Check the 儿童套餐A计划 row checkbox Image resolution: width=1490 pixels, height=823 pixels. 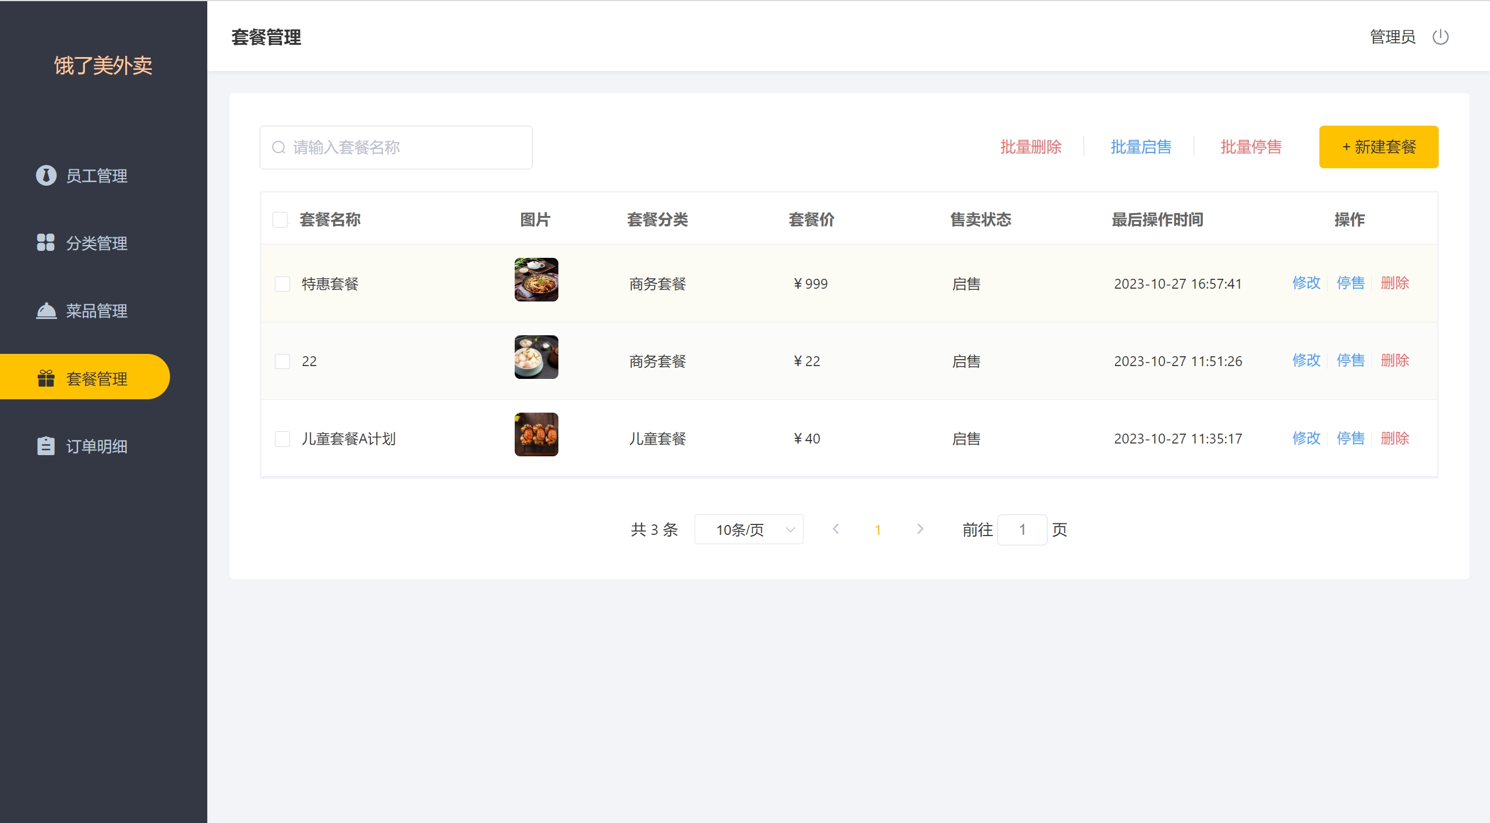click(x=282, y=438)
